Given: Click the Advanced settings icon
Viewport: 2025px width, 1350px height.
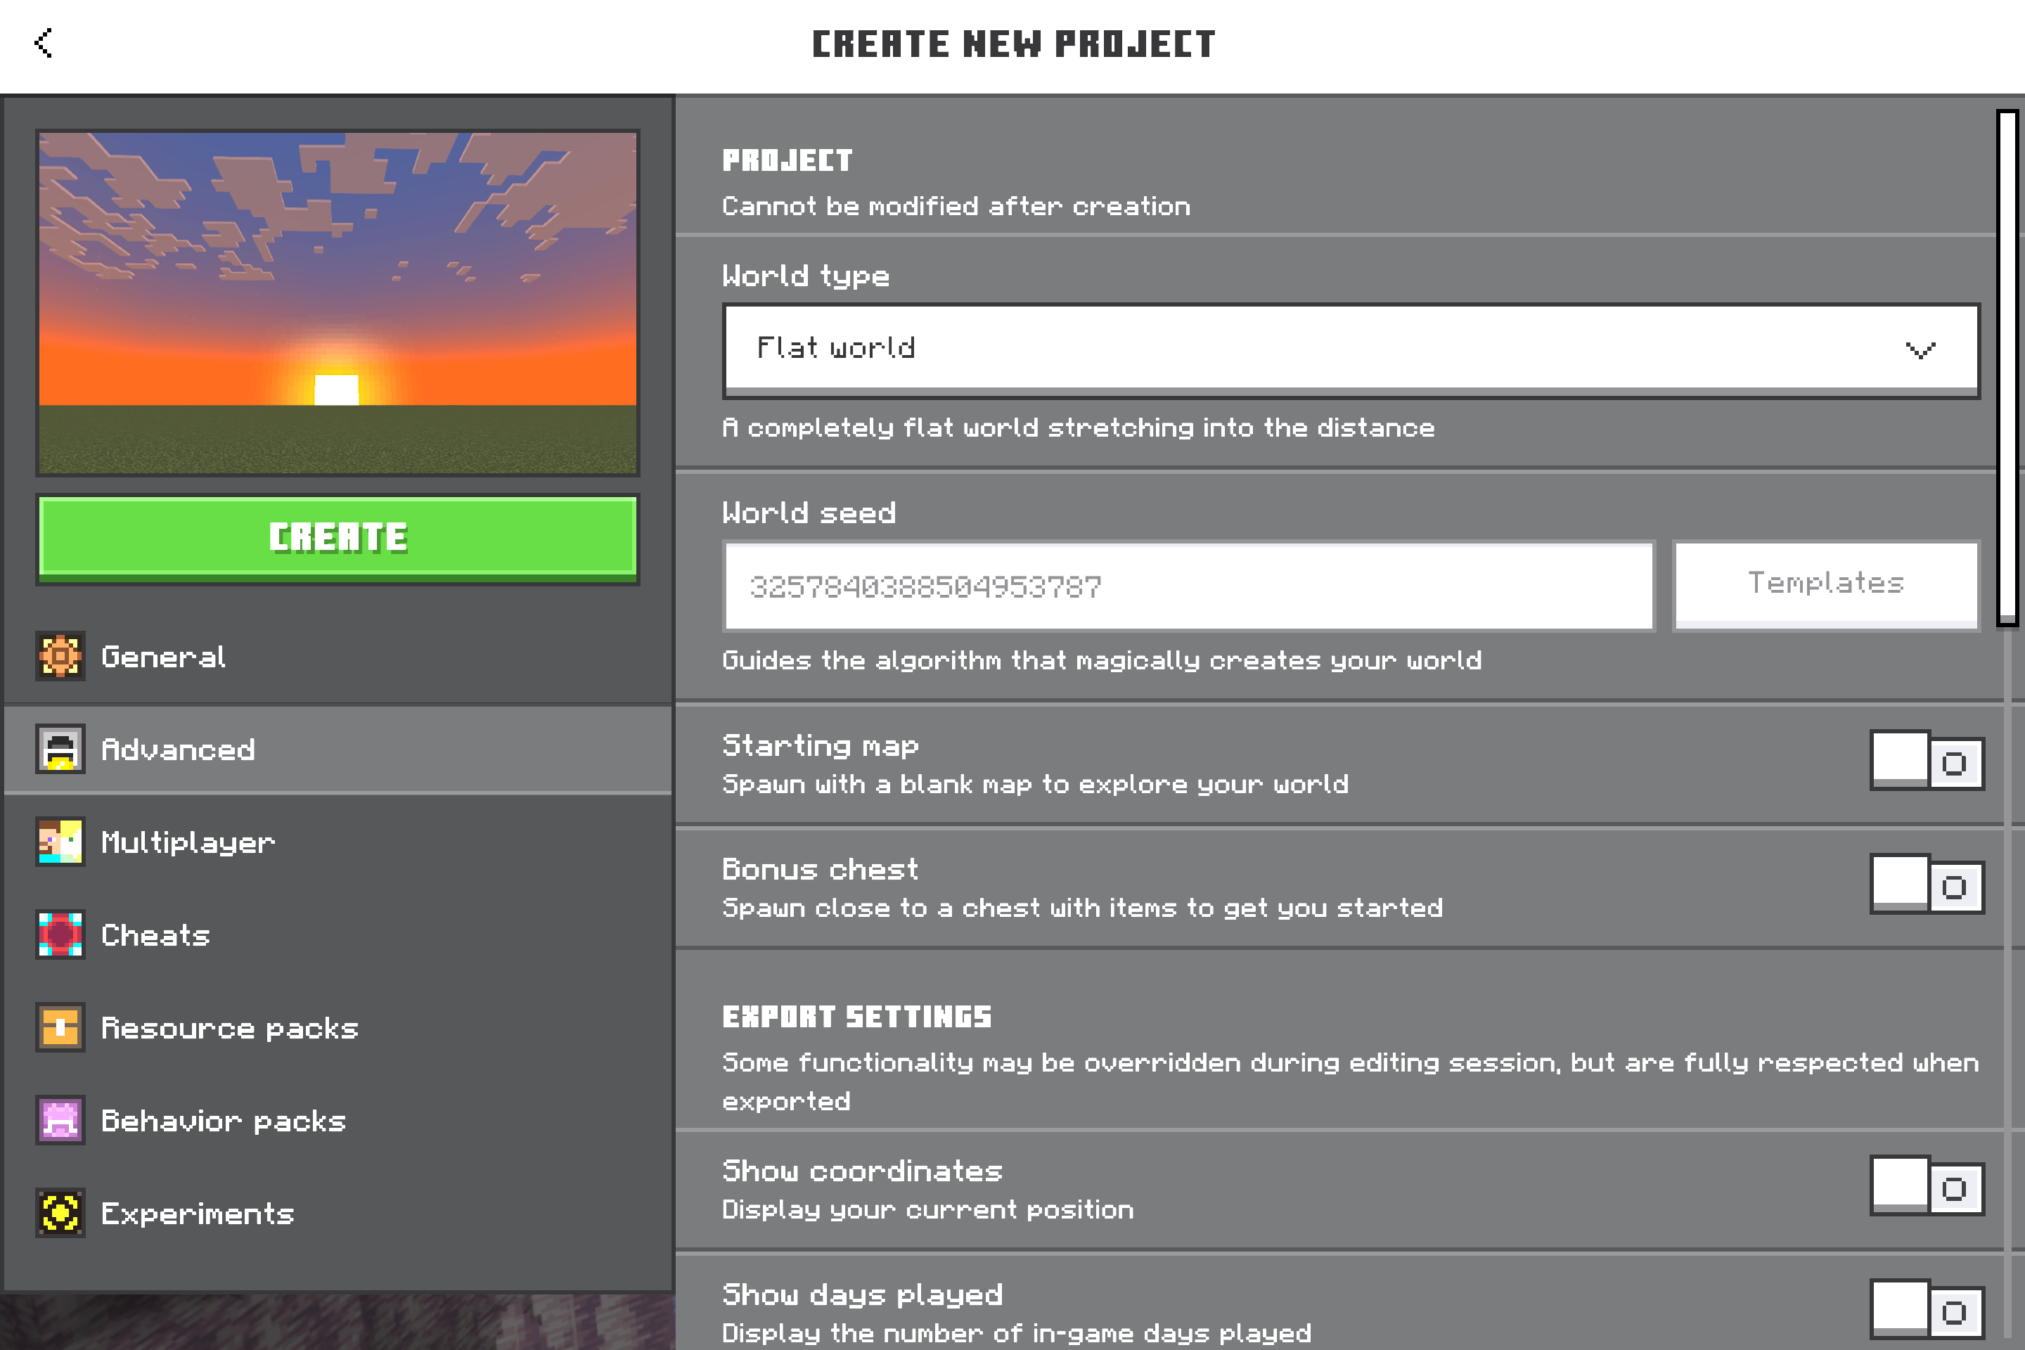Looking at the screenshot, I should pos(60,749).
